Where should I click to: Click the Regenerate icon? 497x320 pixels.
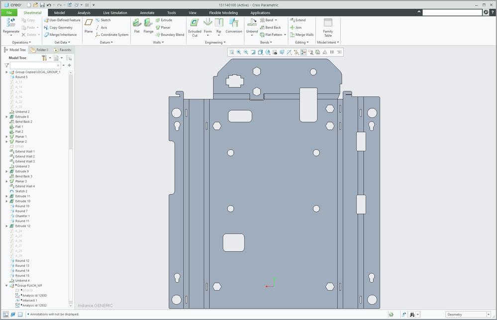(x=11, y=23)
